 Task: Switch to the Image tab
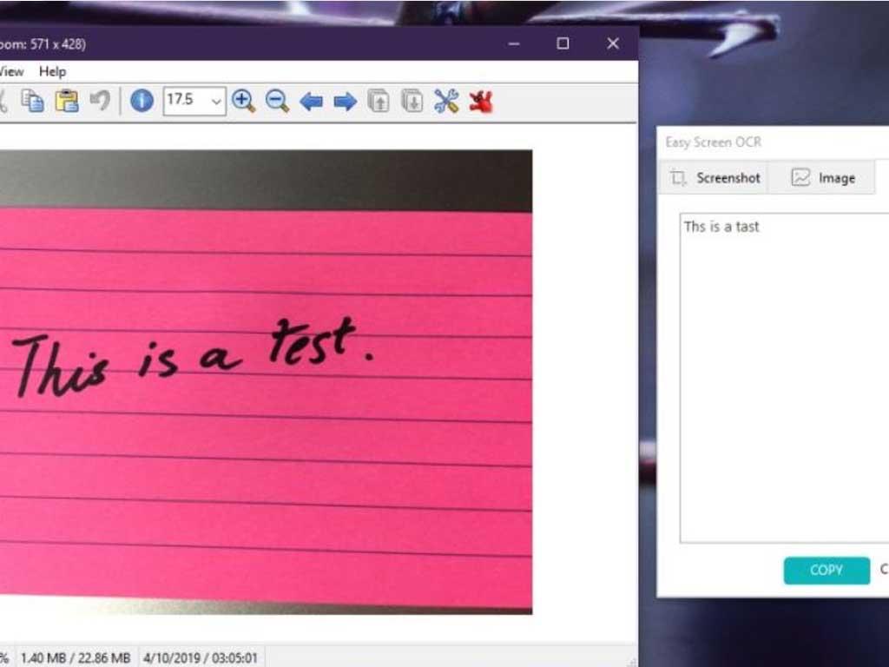[x=823, y=178]
